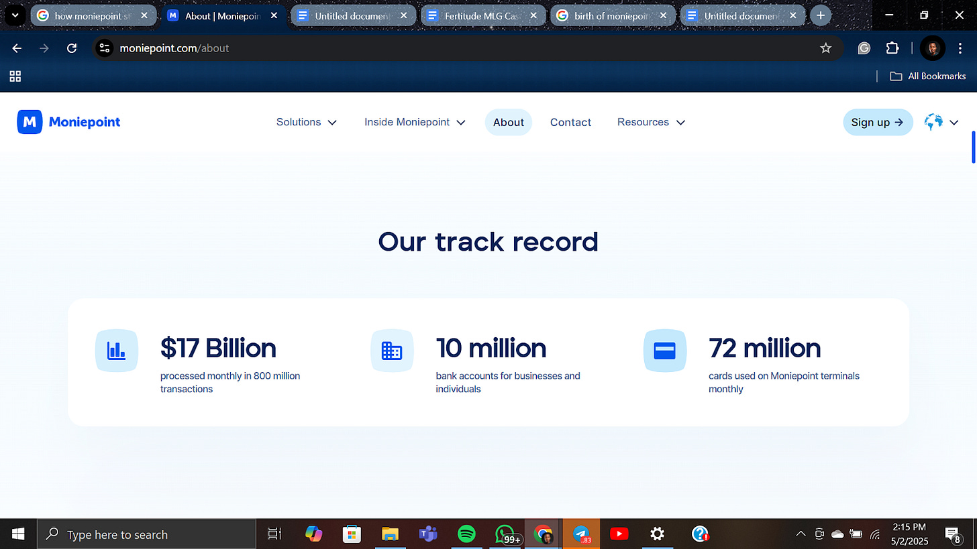Open a new browser tab
The height and width of the screenshot is (549, 977).
820,15
